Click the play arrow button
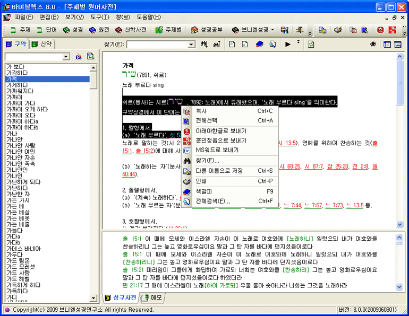 pyautogui.click(x=288, y=44)
